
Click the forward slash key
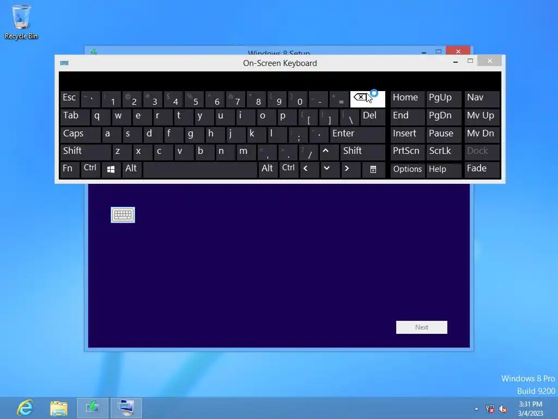[x=307, y=152]
